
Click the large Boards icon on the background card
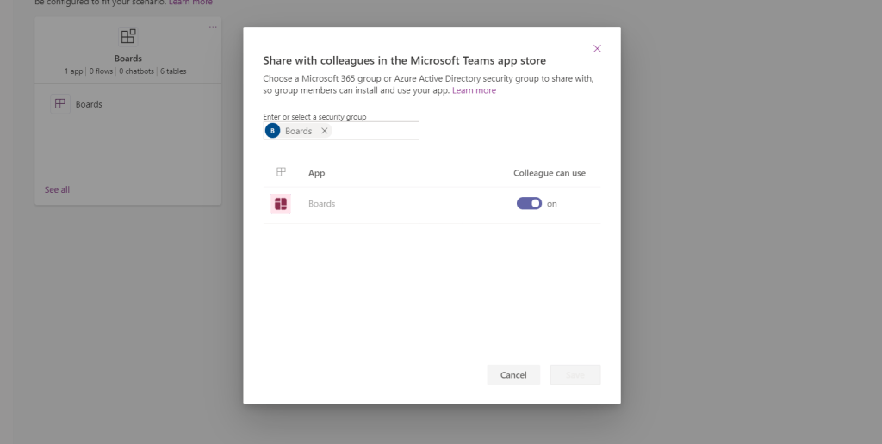[x=127, y=36]
